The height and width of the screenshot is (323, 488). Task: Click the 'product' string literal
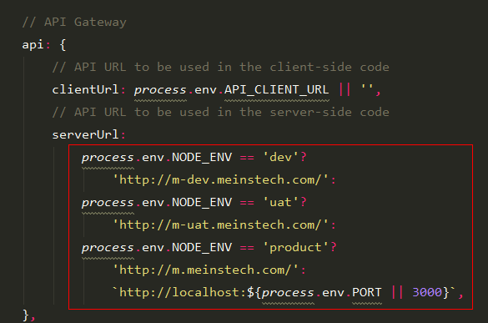(295, 247)
